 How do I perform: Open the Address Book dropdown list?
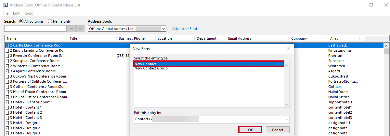(163, 29)
